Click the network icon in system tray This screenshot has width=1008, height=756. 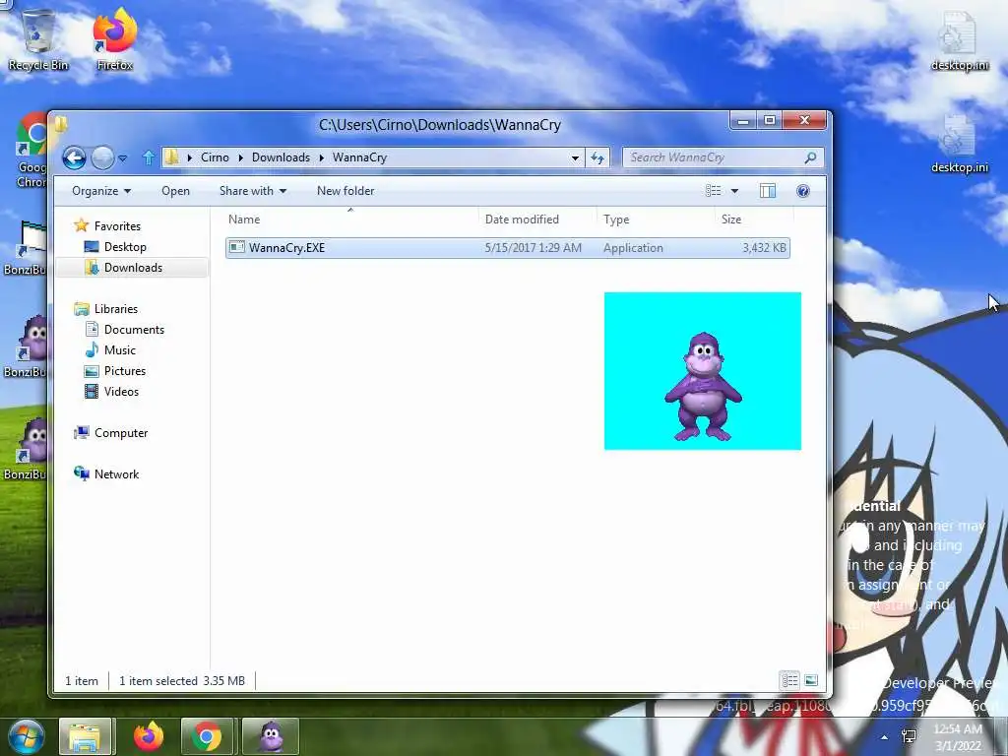(x=909, y=736)
